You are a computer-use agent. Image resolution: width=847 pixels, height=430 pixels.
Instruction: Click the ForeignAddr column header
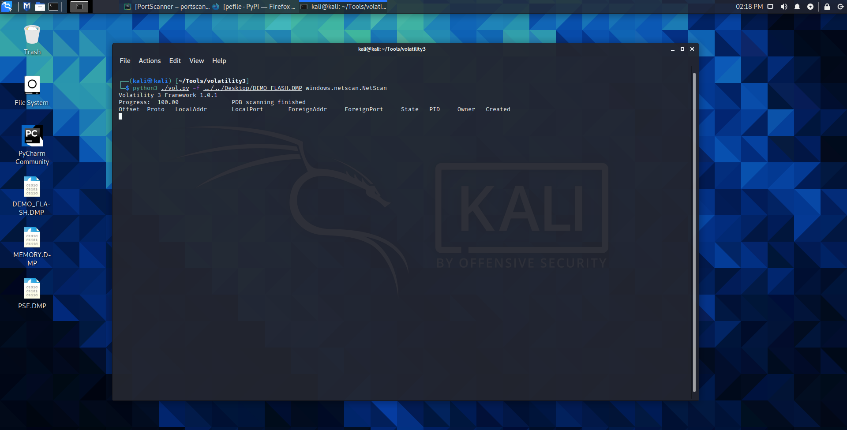click(307, 109)
